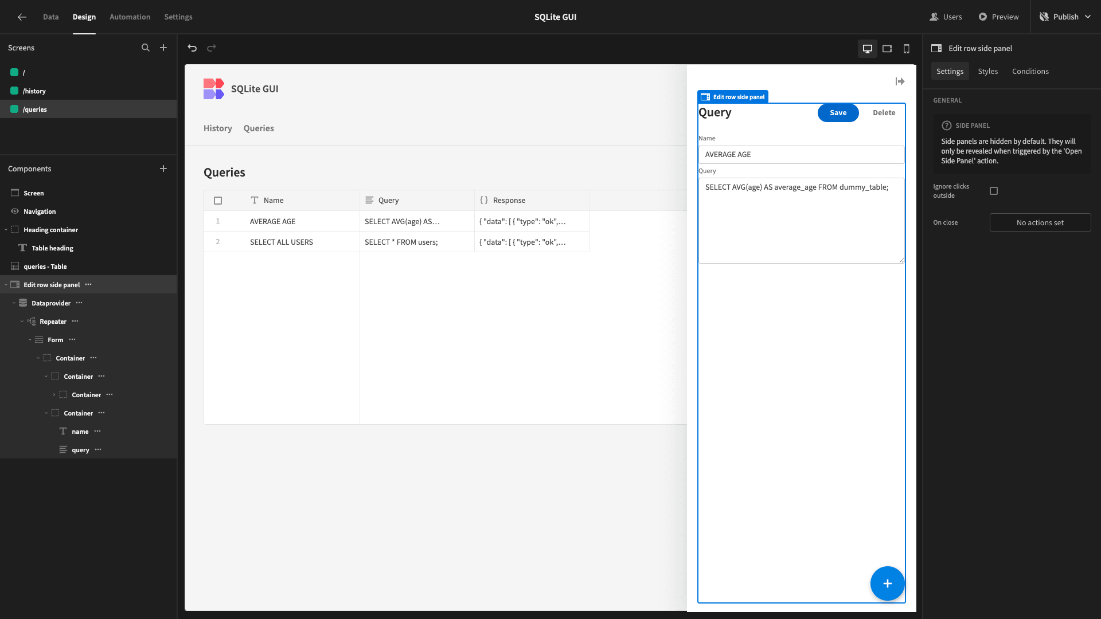The height and width of the screenshot is (619, 1101).
Task: Open the Styles tab
Action: coord(987,71)
